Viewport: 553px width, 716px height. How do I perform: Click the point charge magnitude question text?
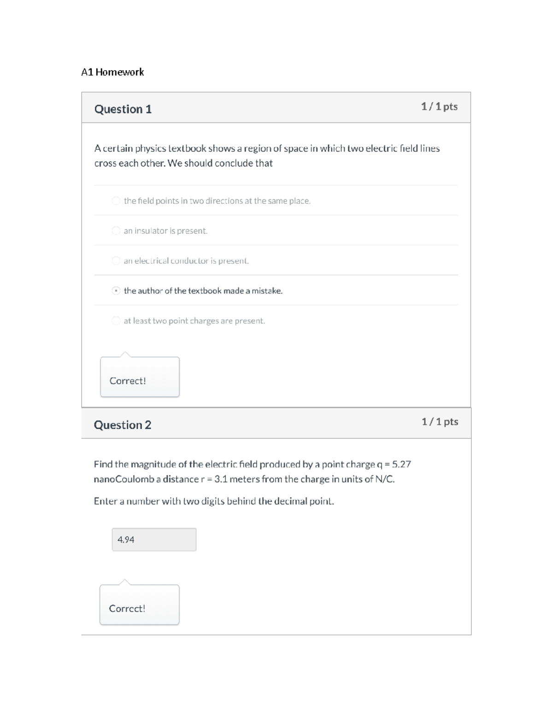pos(252,472)
